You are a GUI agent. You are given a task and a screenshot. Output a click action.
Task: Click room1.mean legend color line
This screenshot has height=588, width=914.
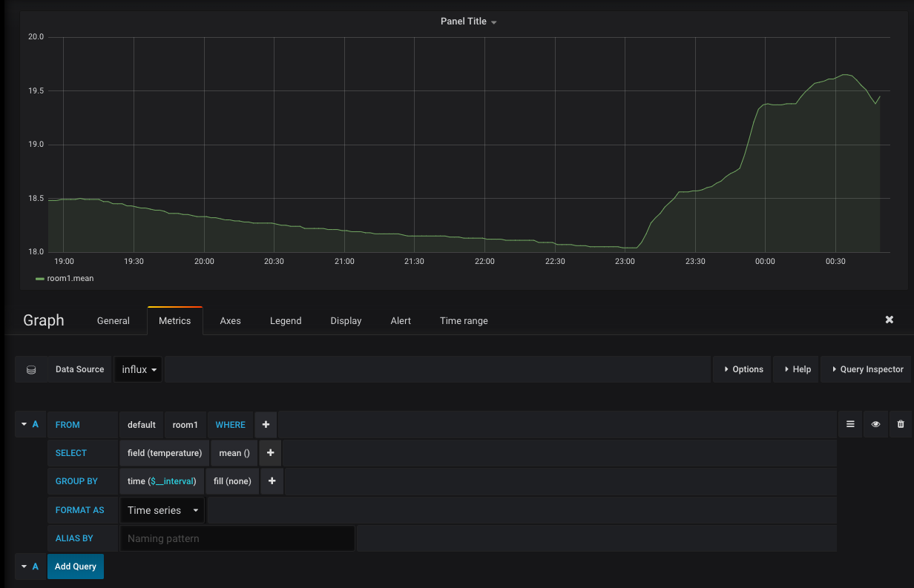point(40,279)
